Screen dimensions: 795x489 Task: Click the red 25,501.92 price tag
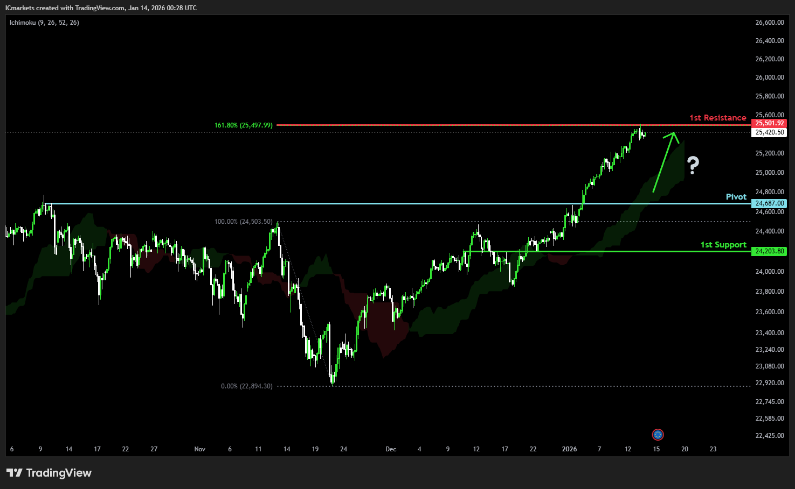coord(769,123)
